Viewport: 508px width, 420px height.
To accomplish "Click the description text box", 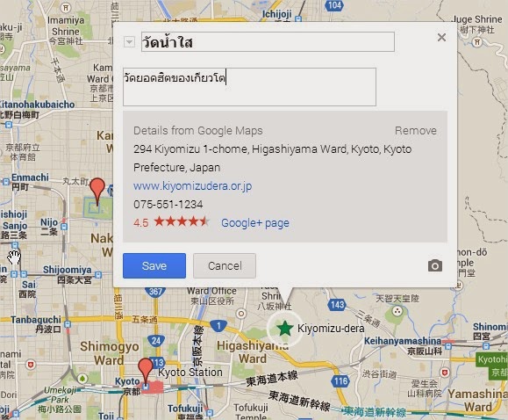I will 249,87.
